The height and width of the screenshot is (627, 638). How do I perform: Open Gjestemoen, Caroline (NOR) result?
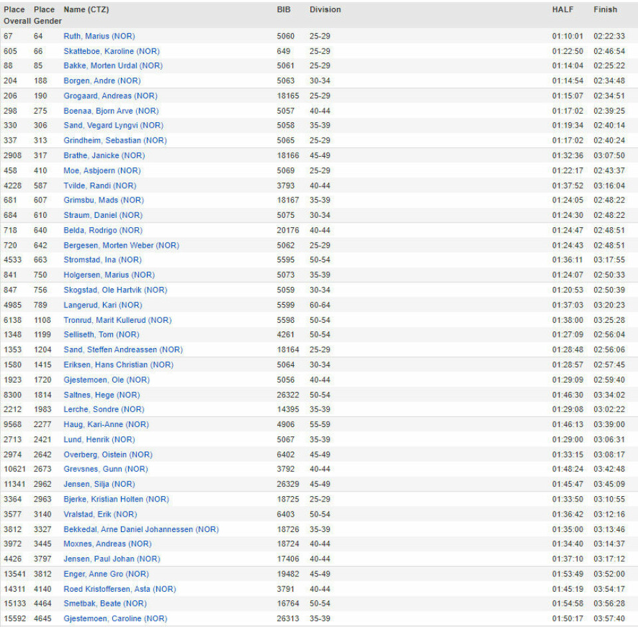click(x=115, y=618)
